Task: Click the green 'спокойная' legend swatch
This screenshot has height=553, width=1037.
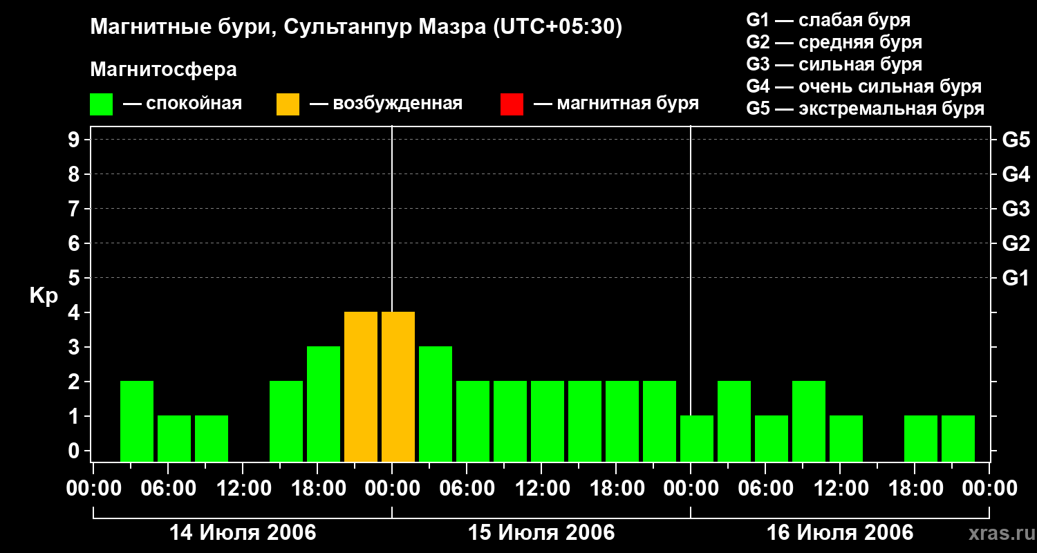Action: tap(101, 104)
